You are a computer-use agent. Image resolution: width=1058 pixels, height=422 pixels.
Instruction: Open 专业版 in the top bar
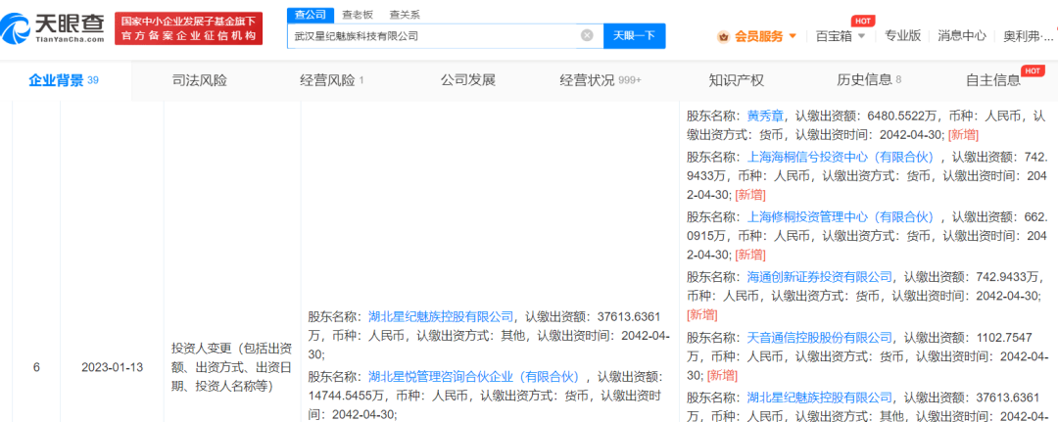(902, 36)
